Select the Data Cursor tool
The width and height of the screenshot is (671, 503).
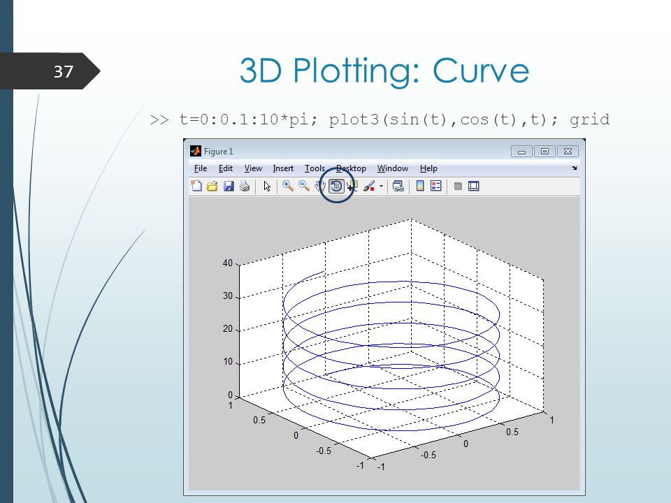(x=352, y=186)
